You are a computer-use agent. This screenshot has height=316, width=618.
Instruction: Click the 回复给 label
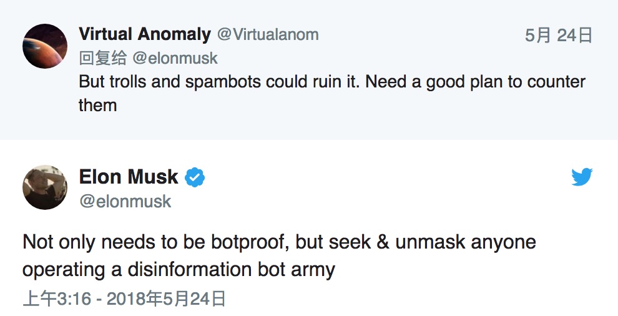pyautogui.click(x=102, y=59)
